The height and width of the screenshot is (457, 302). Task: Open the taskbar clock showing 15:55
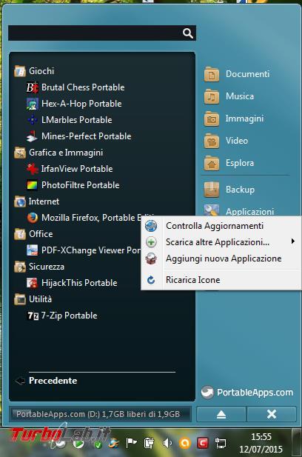(x=261, y=443)
